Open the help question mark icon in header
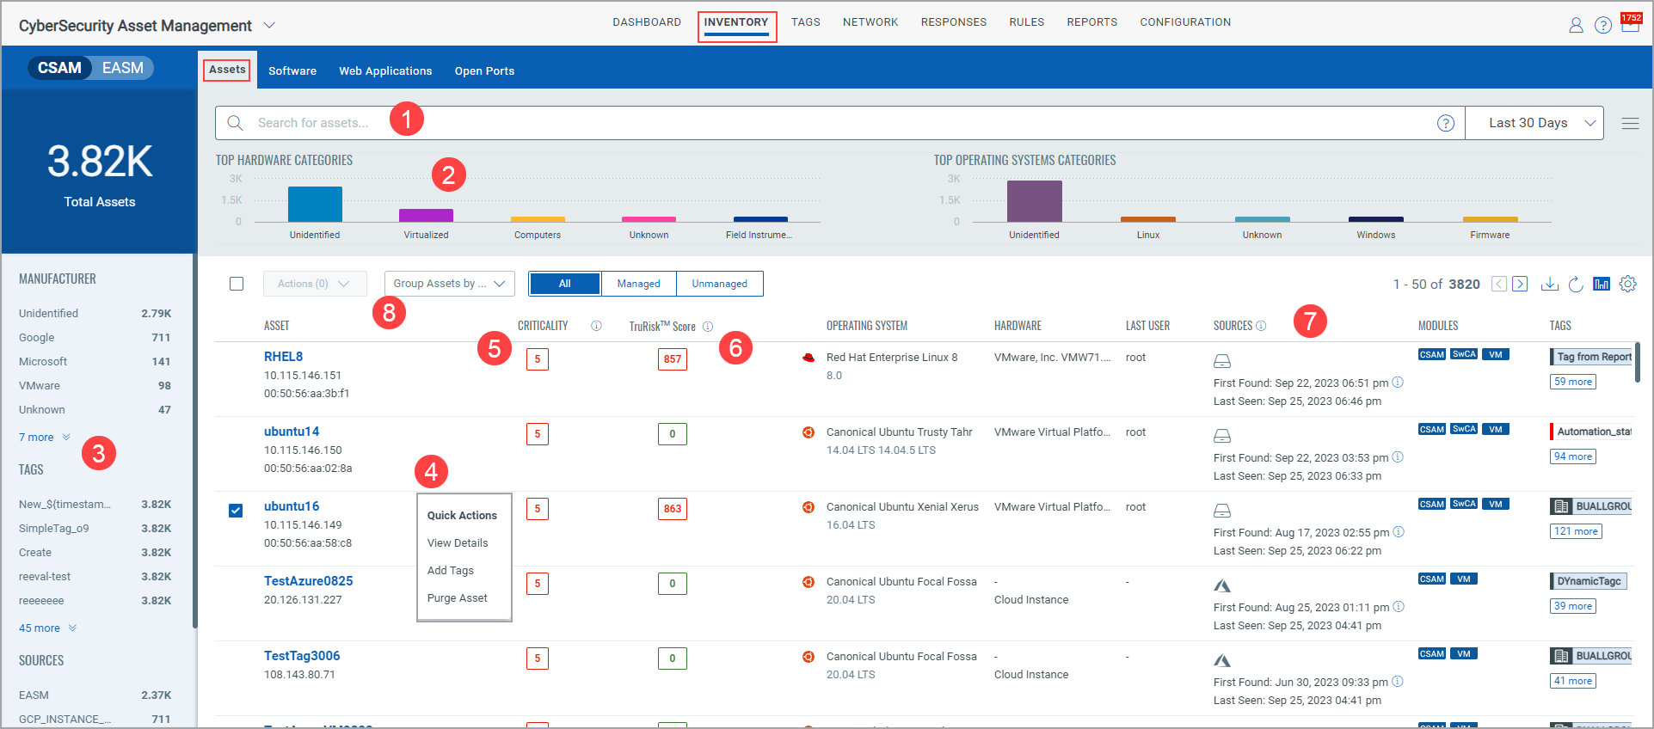This screenshot has width=1654, height=729. [1603, 25]
